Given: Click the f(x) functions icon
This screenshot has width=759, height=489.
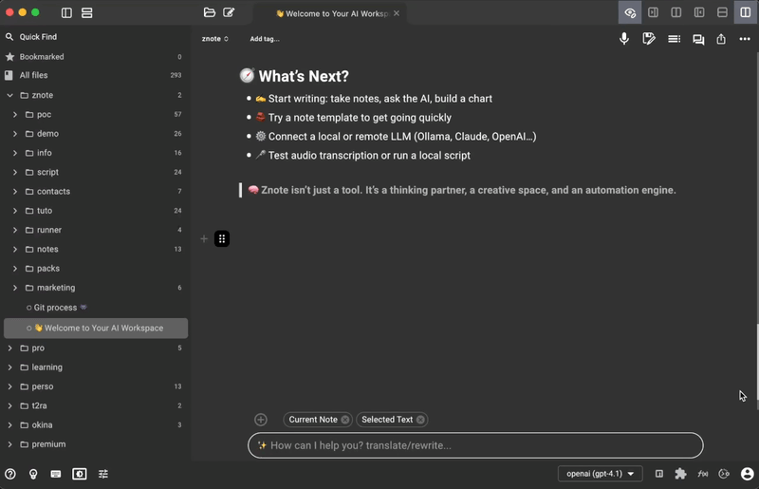Looking at the screenshot, I should [702, 474].
